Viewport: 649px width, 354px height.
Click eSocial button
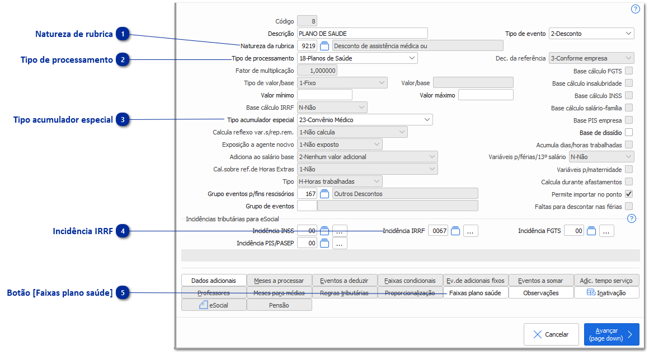click(x=214, y=305)
